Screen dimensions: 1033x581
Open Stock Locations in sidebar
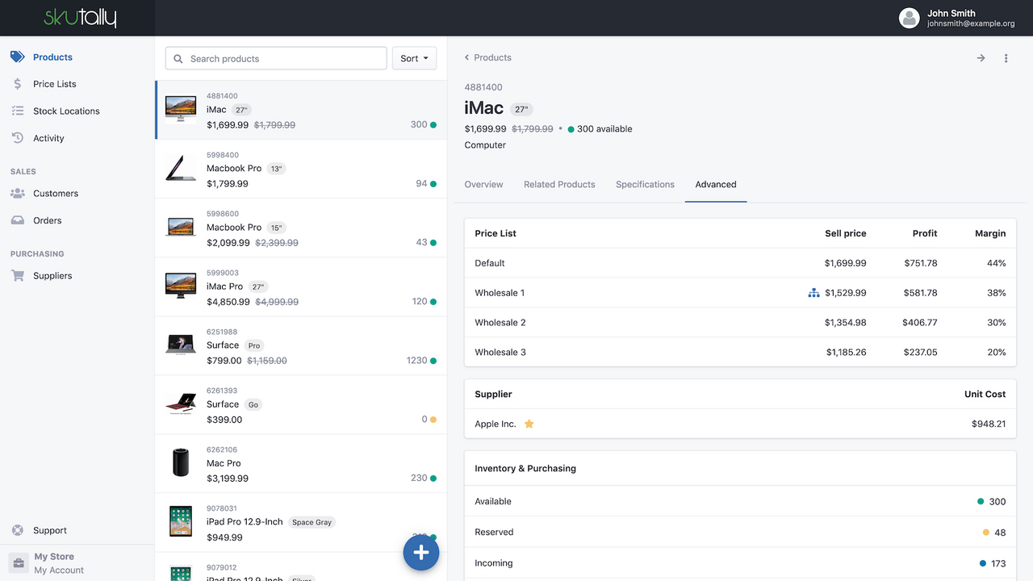coord(66,111)
